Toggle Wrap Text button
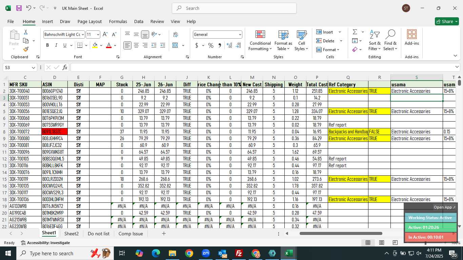463x260 pixels. 176,35
